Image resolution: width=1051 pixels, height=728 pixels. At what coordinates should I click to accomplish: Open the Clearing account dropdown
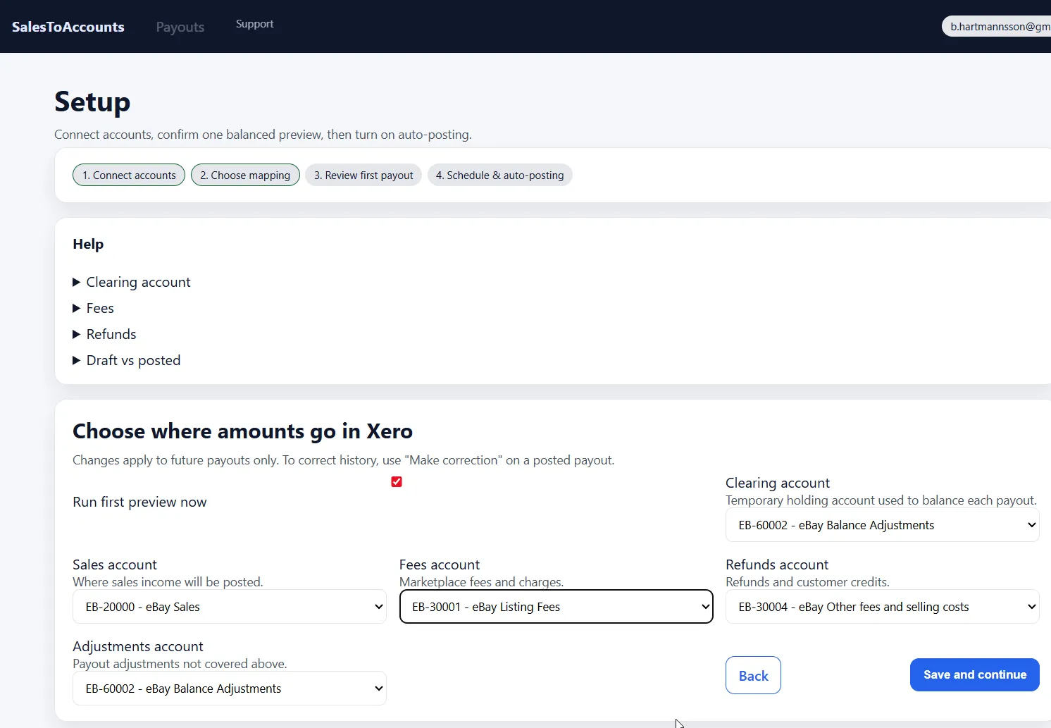click(x=882, y=525)
